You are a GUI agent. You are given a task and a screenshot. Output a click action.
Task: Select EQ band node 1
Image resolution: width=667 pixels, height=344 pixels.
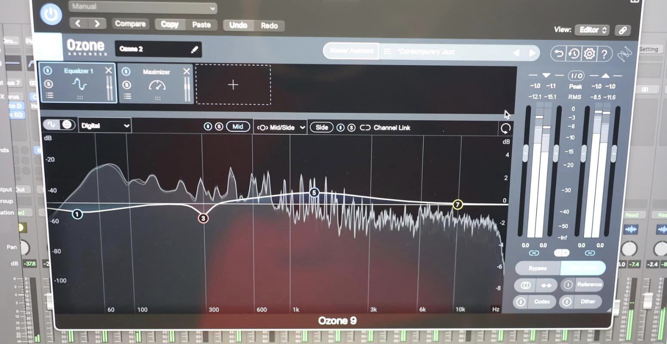77,213
